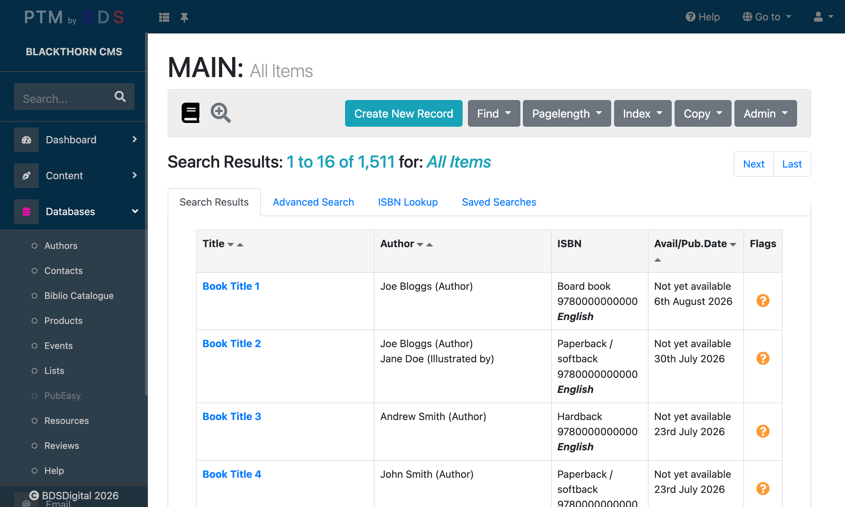Click the Dashboard gauge icon
This screenshot has height=507, width=845.
point(26,139)
